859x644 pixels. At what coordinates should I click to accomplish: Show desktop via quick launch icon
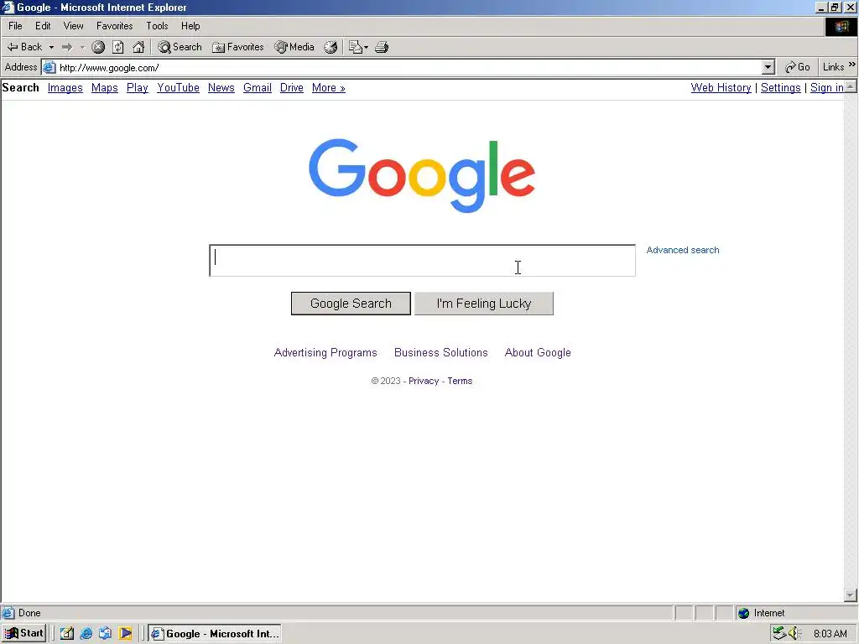[x=67, y=634]
